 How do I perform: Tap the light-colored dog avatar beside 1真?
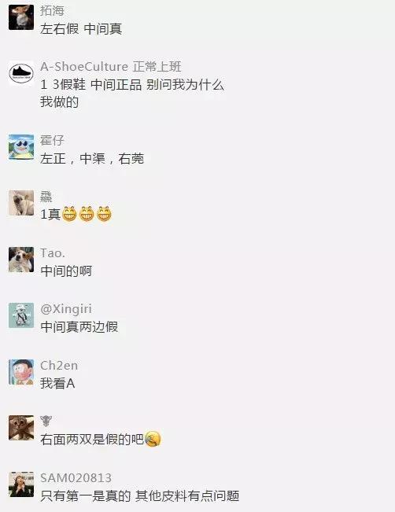(x=21, y=203)
